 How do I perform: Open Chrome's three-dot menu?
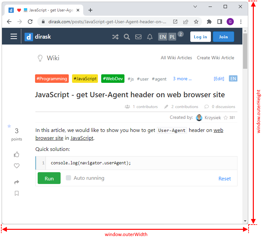pyautogui.click(x=241, y=22)
